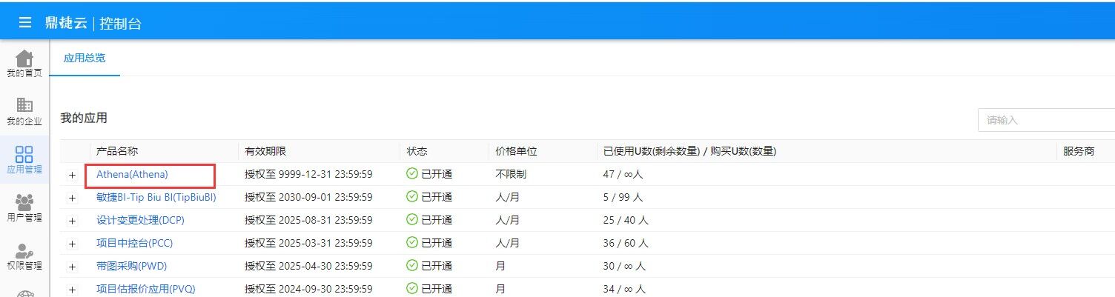Click the 我的应用 section heading
The image size is (1115, 297).
click(x=84, y=118)
